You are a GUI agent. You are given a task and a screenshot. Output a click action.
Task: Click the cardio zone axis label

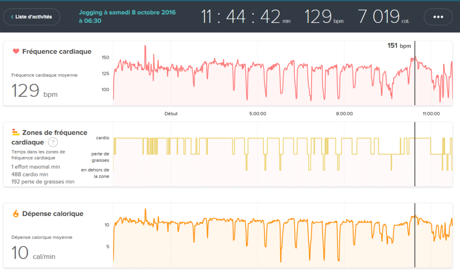click(102, 138)
